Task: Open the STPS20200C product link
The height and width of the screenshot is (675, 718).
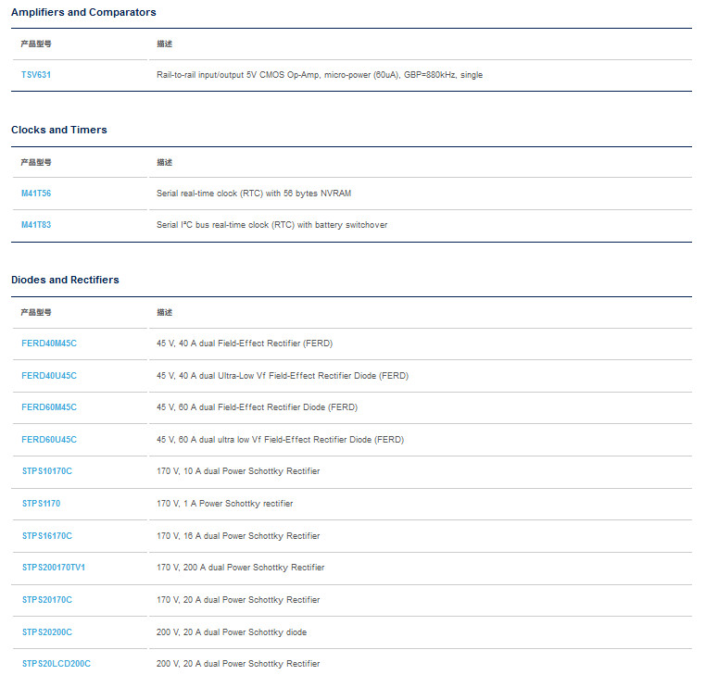Action: pyautogui.click(x=47, y=632)
